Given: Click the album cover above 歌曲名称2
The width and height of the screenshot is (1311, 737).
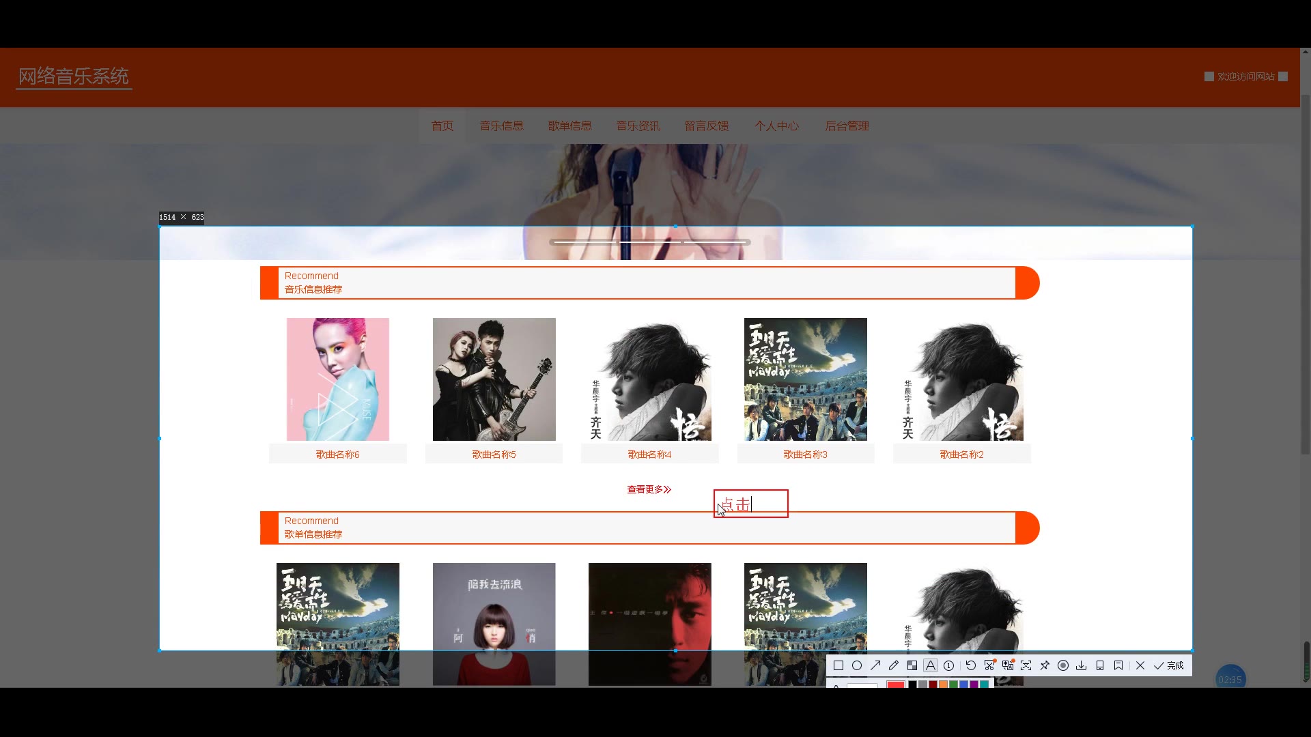Looking at the screenshot, I should pyautogui.click(x=961, y=379).
